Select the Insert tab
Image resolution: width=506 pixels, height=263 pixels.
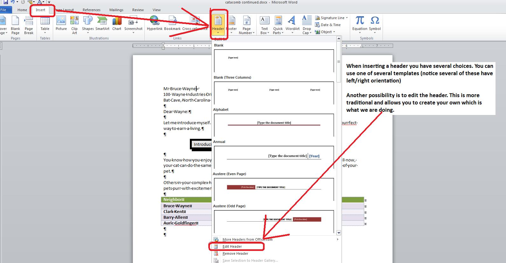(x=40, y=10)
